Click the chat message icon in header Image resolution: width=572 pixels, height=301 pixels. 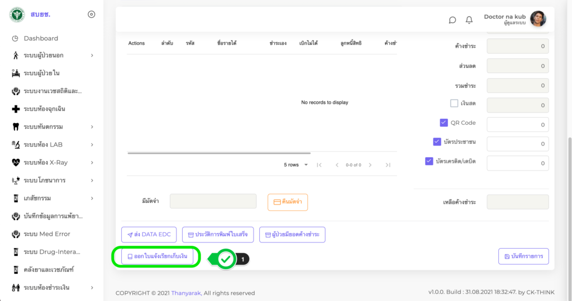tap(452, 20)
